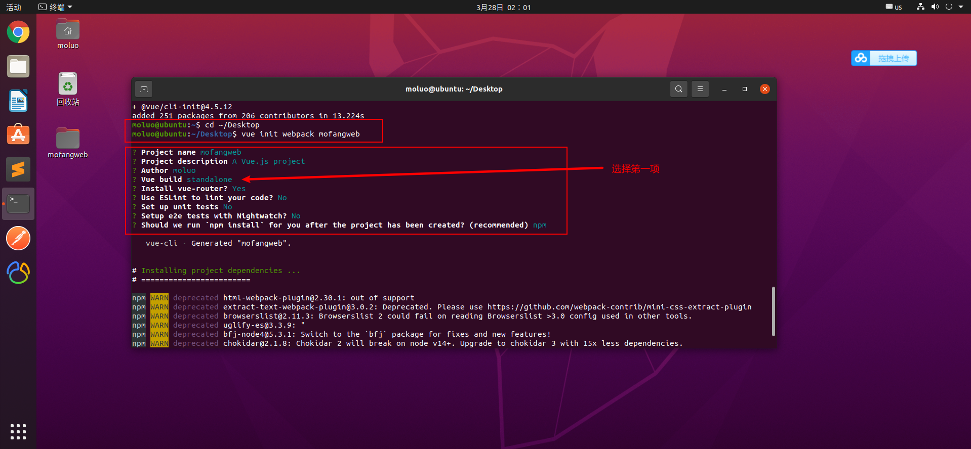The height and width of the screenshot is (449, 971).
Task: Click the volume speaker icon in top bar
Action: [935, 7]
